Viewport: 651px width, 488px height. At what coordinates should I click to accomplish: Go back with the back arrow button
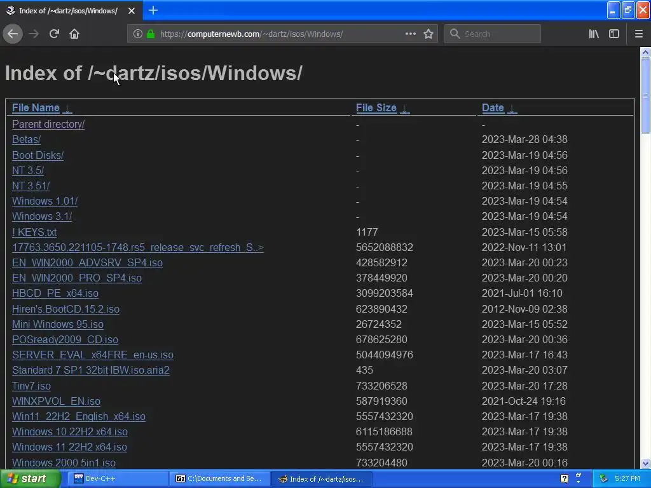[x=13, y=34]
